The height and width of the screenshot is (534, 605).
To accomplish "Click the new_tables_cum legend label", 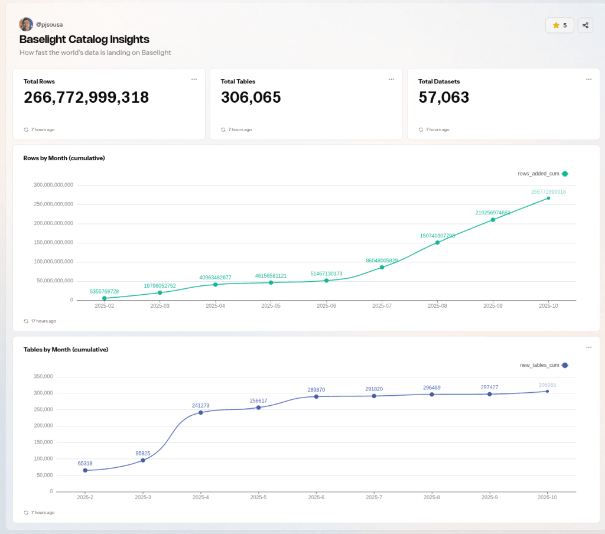I will (539, 365).
